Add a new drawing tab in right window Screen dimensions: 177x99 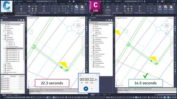(x=115, y=15)
